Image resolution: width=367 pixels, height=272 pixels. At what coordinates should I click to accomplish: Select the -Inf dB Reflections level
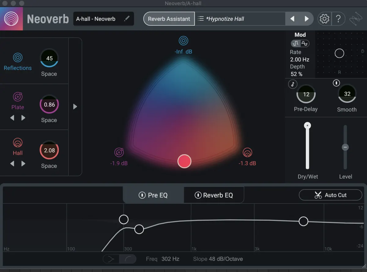coord(183,52)
